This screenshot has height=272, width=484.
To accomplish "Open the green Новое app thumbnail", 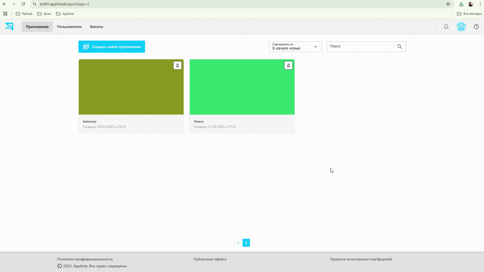I will (242, 87).
